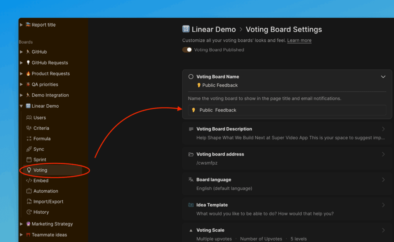Open the Voting menu item
This screenshot has height=242, width=394.
40,170
